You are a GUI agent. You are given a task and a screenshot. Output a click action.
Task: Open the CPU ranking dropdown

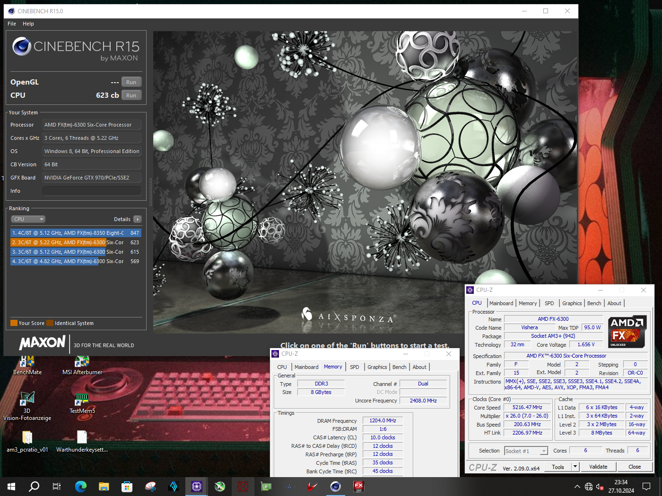(28, 219)
